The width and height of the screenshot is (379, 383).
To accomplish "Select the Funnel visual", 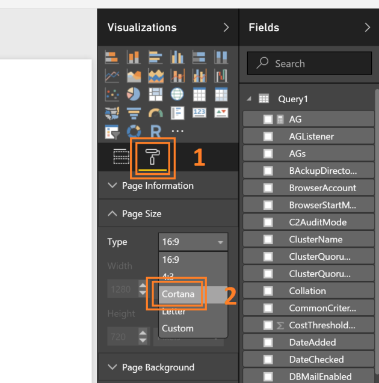I will (134, 113).
